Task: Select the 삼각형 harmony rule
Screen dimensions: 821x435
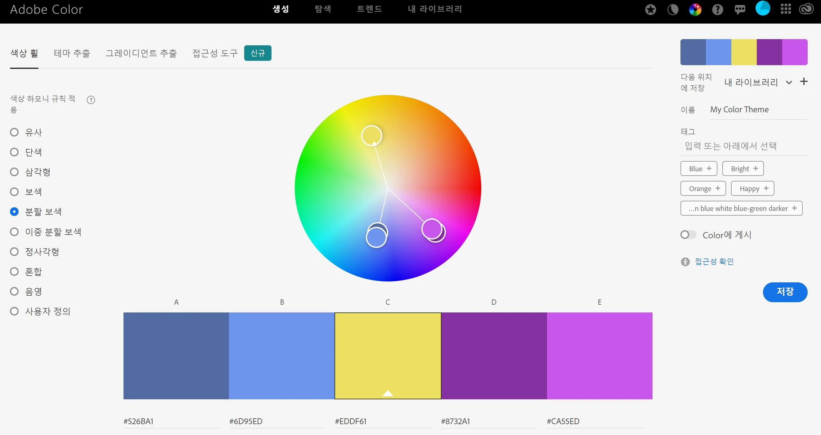Action: [x=14, y=172]
